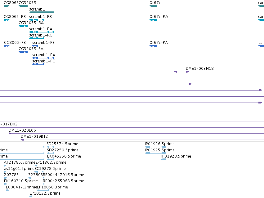This screenshot has height=198, width=264.
Task: Select the IP01926.5prime EST label
Action: tap(160, 144)
